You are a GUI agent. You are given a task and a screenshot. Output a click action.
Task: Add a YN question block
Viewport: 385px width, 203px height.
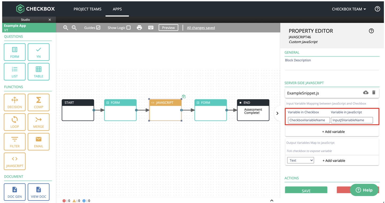(x=38, y=52)
